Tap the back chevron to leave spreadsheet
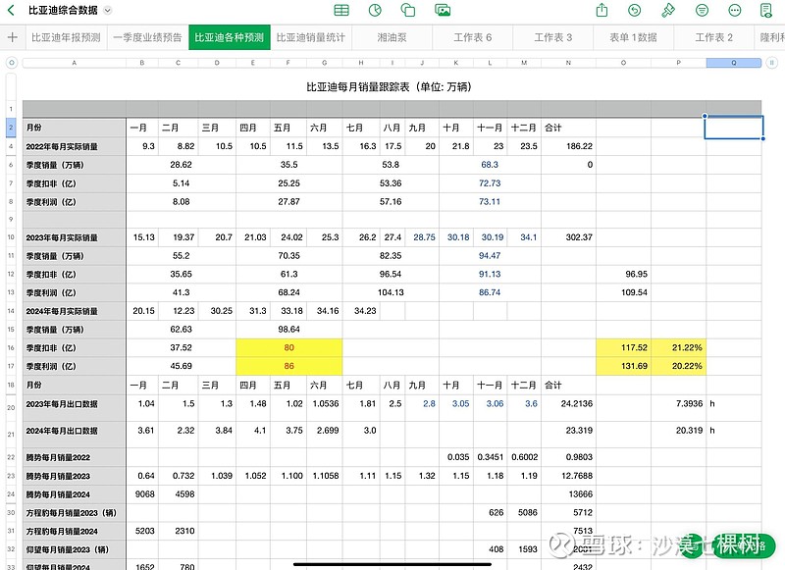 (11, 10)
